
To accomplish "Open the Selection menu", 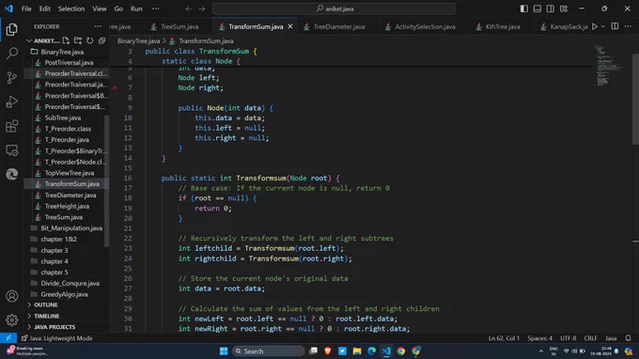I will (x=71, y=8).
